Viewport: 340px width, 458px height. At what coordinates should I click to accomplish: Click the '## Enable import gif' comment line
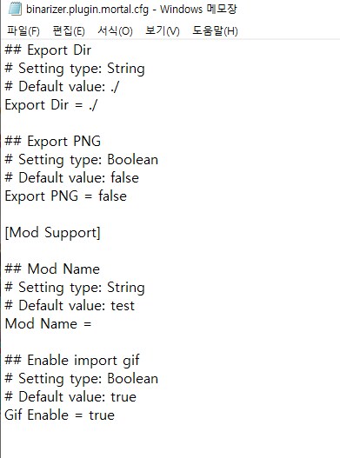[x=72, y=360]
